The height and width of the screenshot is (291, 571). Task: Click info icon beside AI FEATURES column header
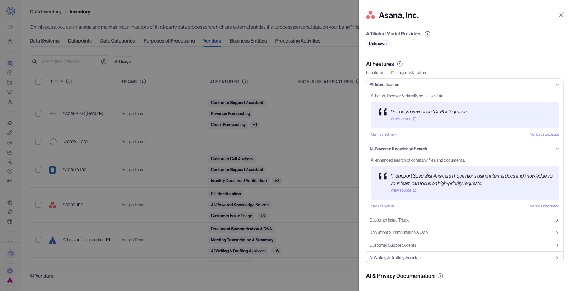[245, 82]
